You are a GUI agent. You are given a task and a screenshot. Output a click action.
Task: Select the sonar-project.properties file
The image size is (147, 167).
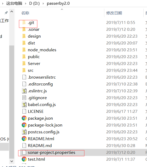click(52, 153)
